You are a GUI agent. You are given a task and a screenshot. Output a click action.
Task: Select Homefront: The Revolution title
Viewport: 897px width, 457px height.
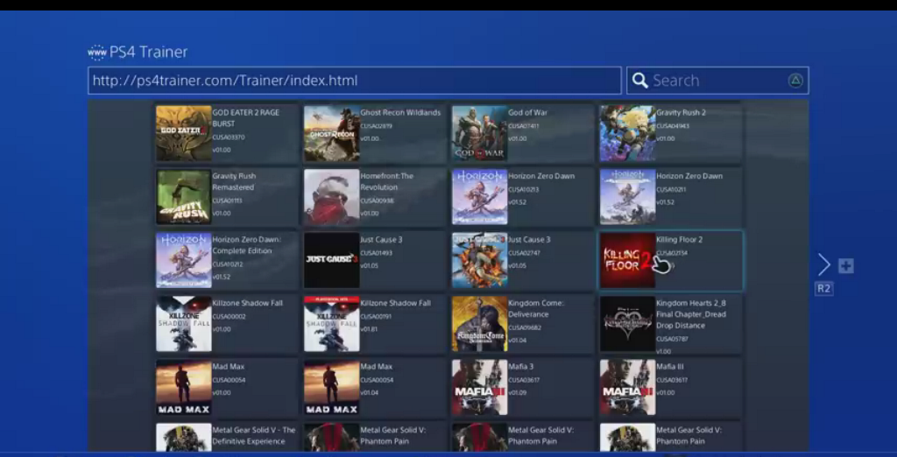click(x=372, y=196)
